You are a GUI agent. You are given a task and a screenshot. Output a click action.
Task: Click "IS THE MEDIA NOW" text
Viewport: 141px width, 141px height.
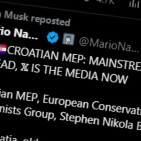pyautogui.click(x=80, y=74)
